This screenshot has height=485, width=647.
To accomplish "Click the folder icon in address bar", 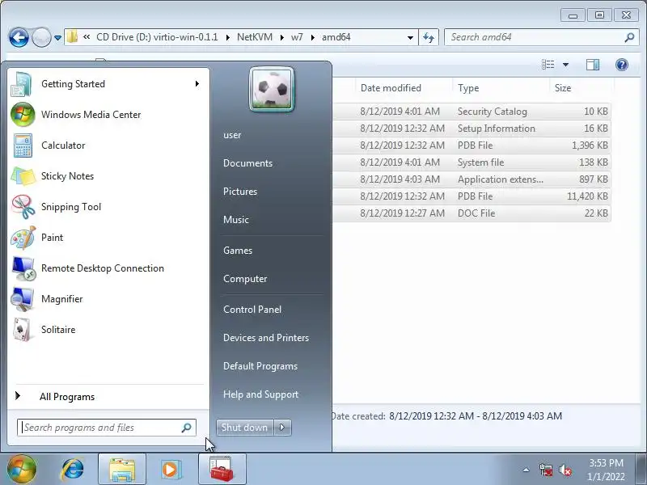I will point(72,37).
